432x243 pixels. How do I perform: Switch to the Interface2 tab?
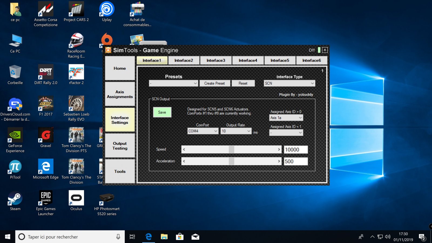coord(184,60)
